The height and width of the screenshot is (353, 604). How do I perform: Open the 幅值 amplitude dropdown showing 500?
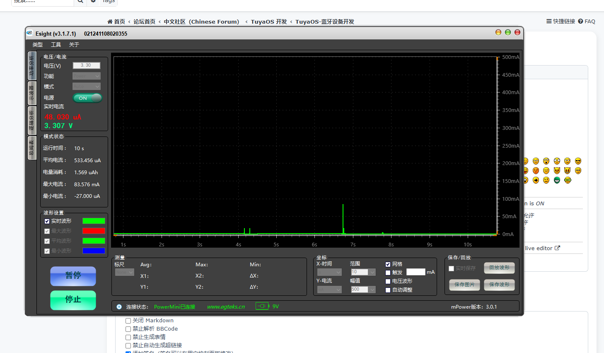coord(372,290)
